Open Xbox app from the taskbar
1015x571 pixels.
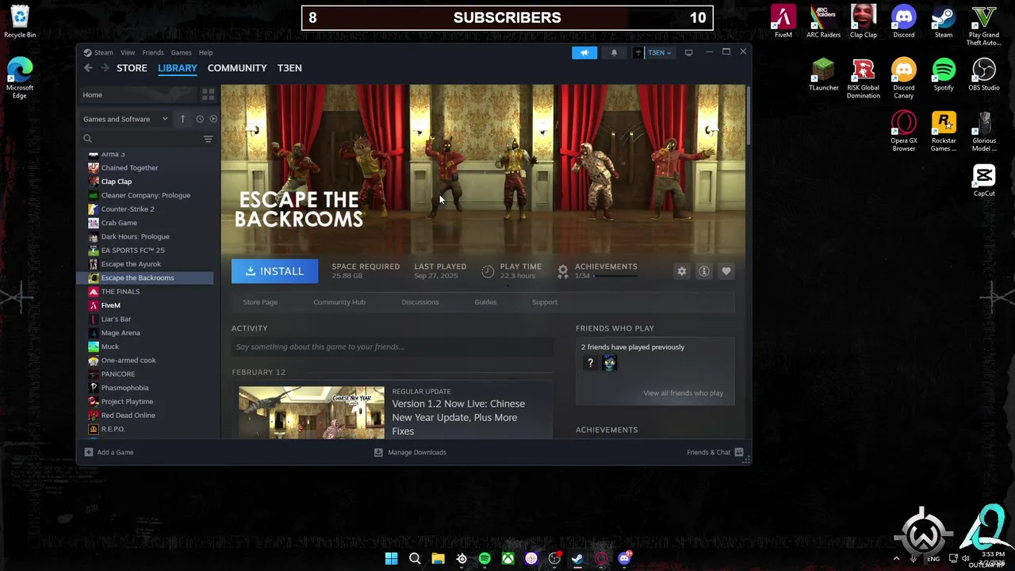pos(507,558)
